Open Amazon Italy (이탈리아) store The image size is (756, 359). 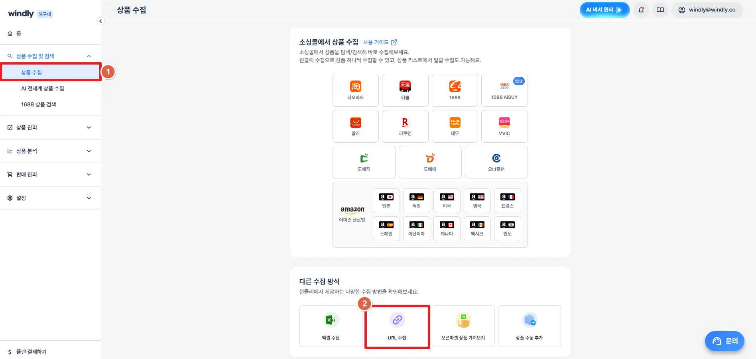417,229
